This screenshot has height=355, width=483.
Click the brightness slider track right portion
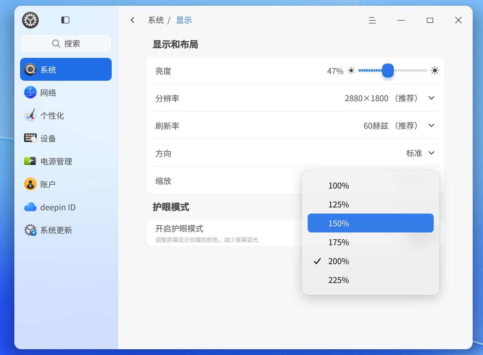point(410,70)
